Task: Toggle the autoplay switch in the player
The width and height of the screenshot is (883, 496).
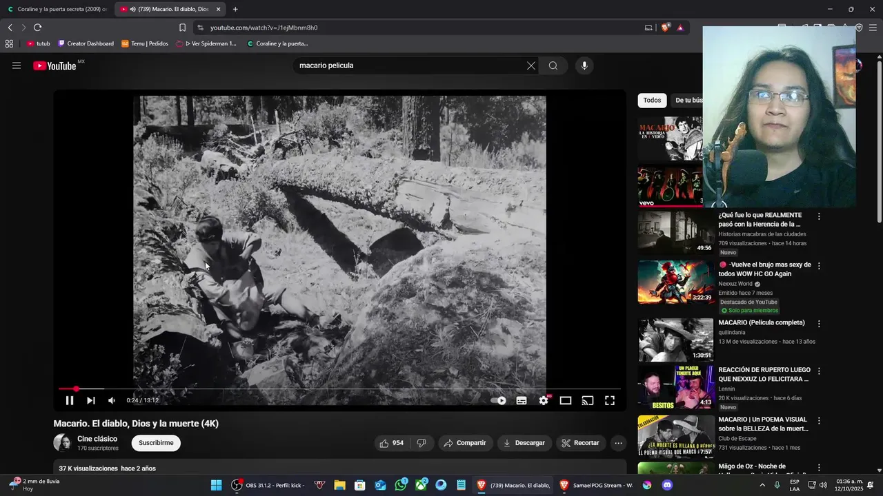Action: [498, 400]
